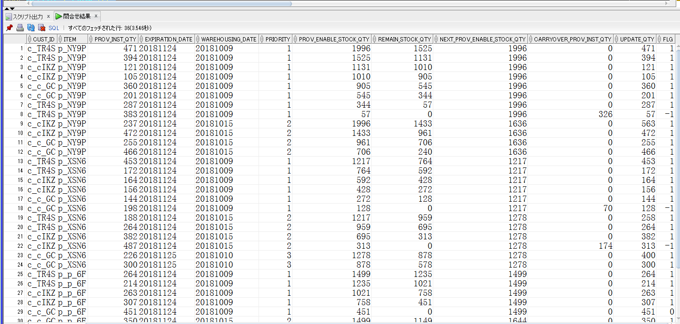Select the 問合せ結果 tab

[x=78, y=16]
